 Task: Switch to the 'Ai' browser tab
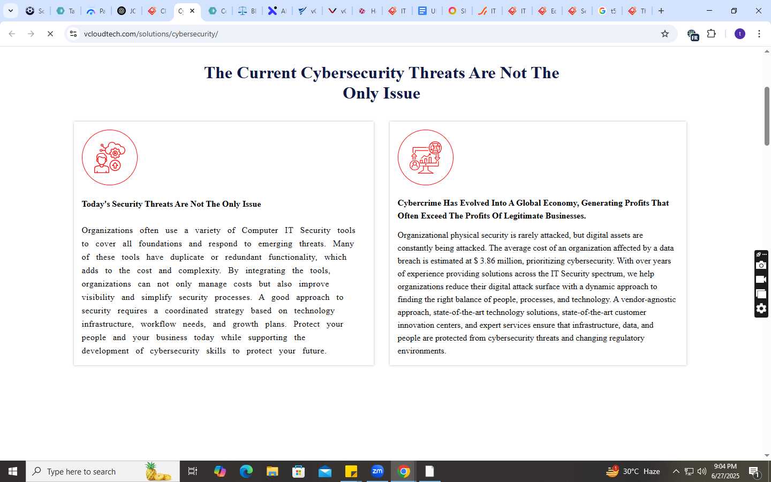tap(277, 11)
